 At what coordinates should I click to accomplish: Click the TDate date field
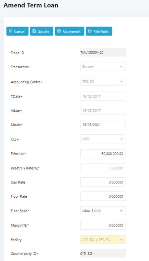[102, 96]
